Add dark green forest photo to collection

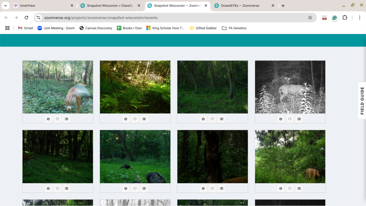click(222, 119)
